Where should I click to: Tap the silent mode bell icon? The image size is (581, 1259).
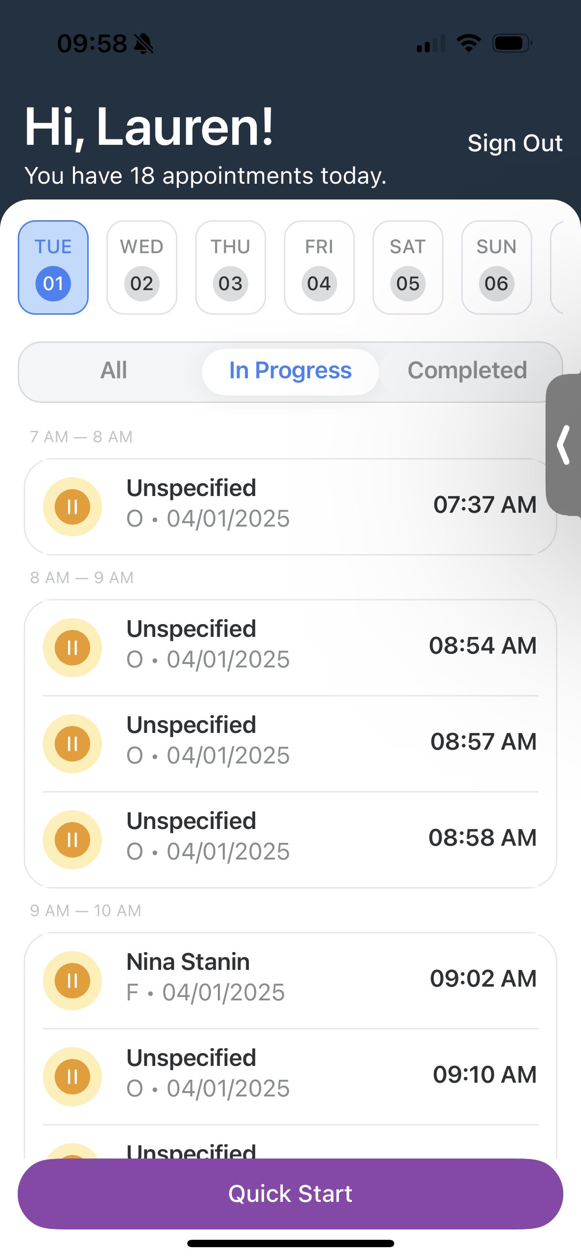click(144, 44)
